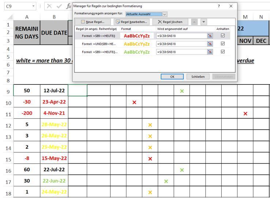Click the cell with date 22-Jun-22

[x=54, y=181]
